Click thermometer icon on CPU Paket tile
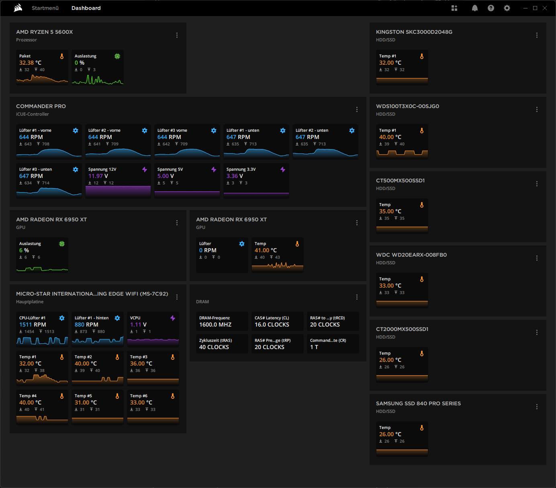The image size is (556, 488). [62, 56]
